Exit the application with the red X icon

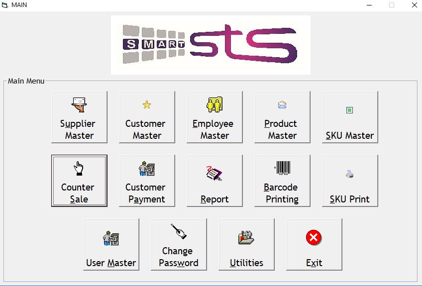(x=315, y=244)
